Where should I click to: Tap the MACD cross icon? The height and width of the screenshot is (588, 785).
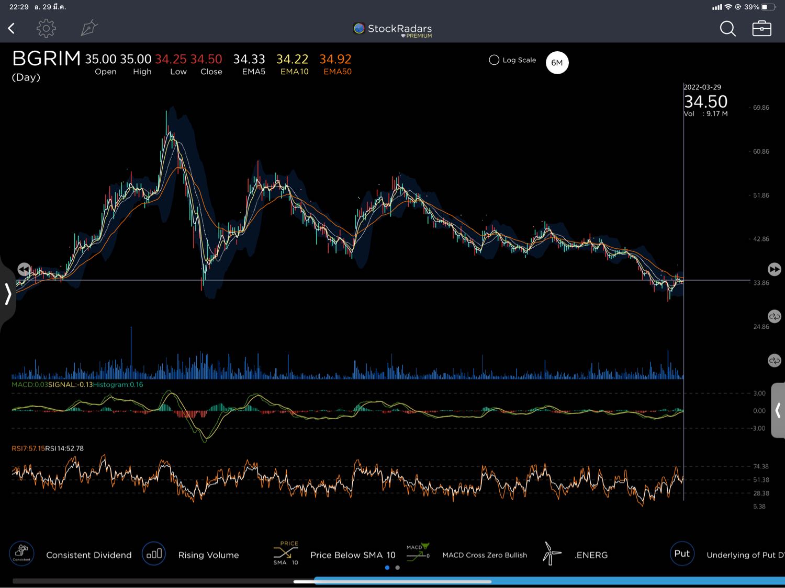click(418, 552)
